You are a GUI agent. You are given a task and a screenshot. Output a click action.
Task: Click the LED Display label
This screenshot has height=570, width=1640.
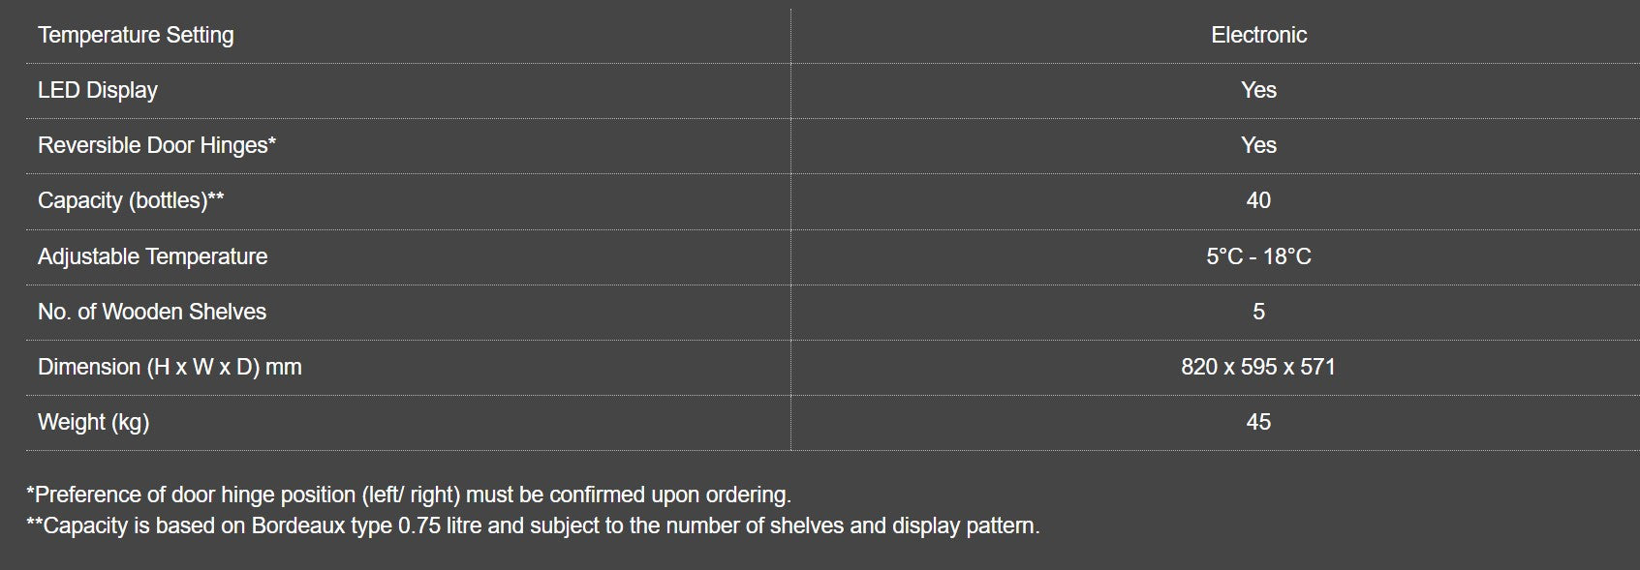[98, 90]
